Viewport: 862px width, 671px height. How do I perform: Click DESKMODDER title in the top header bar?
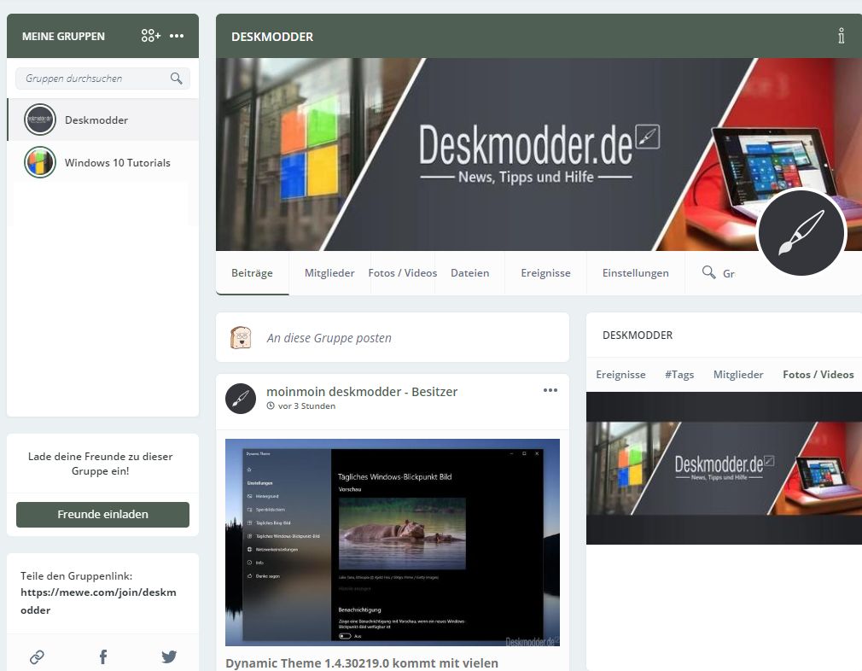pos(272,37)
